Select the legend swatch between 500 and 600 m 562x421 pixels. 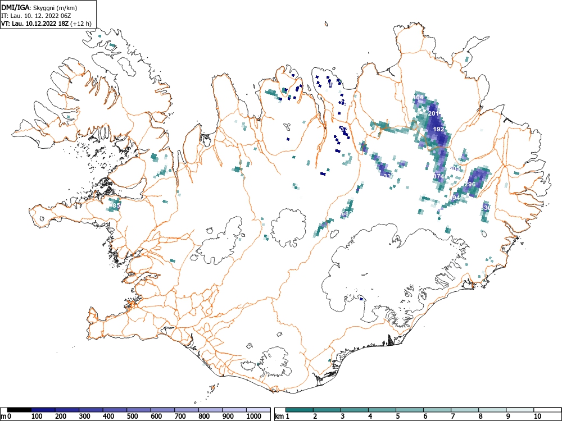click(139, 410)
